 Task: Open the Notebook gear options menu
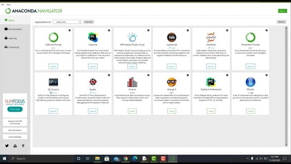tap(227, 31)
